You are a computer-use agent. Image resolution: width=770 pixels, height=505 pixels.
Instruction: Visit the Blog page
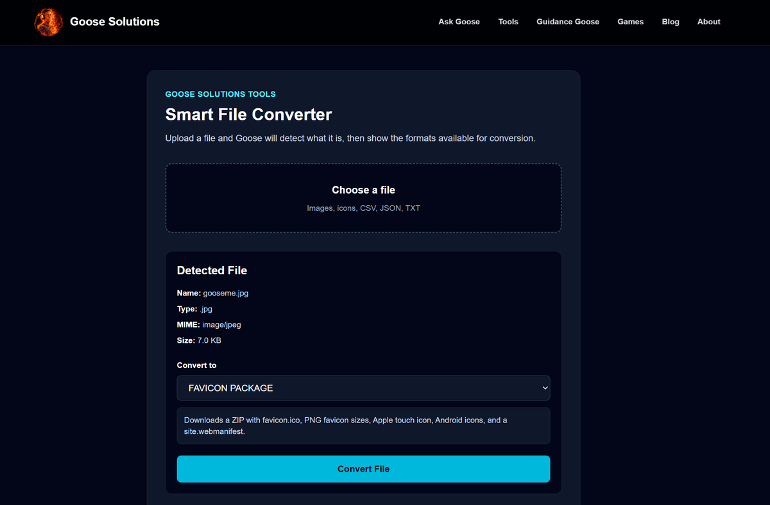click(x=671, y=22)
